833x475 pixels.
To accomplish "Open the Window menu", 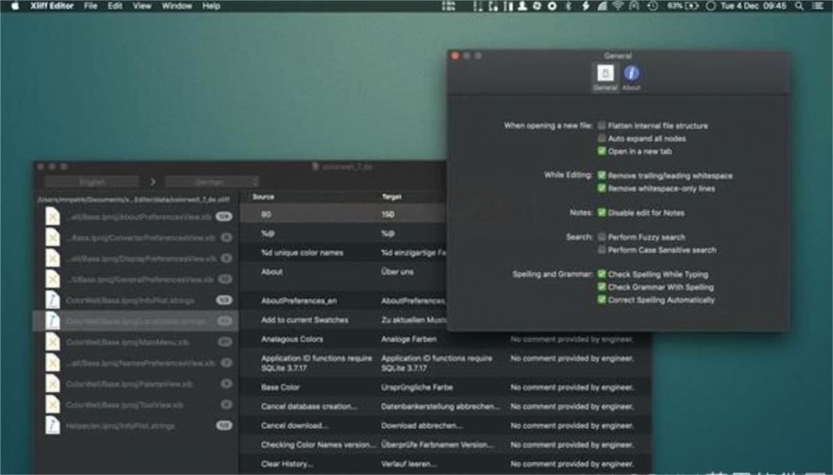I will pos(177,6).
